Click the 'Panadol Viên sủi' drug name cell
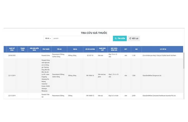Viewport: 188px width, 122px height. pos(46,96)
